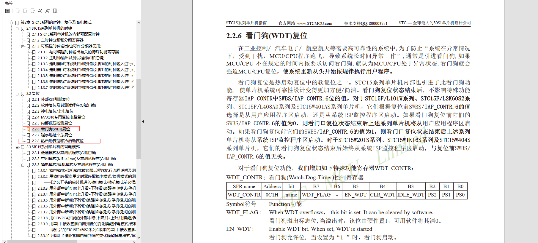
Task: Click the bookmark icon beside 2.1.3.4 定时器1
Action: [x=34, y=70]
